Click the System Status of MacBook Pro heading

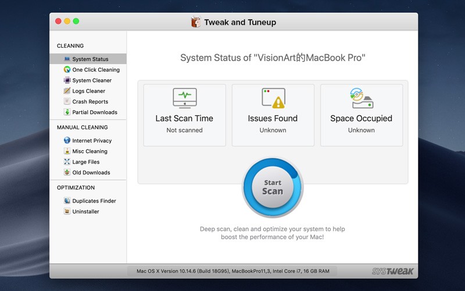273,57
